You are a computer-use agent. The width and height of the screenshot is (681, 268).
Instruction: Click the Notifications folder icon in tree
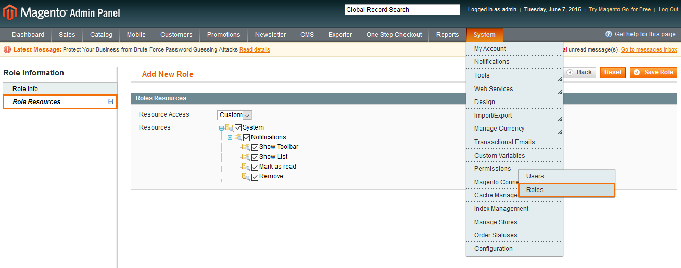(238, 137)
